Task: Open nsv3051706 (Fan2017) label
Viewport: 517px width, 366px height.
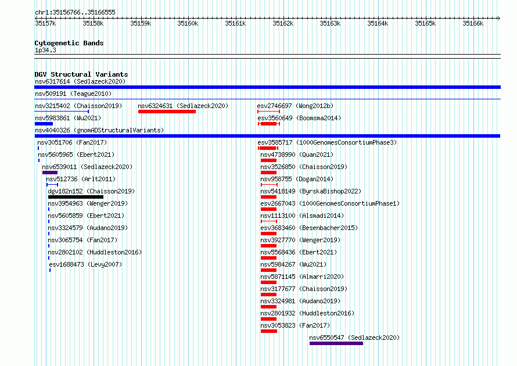Action: (x=72, y=142)
